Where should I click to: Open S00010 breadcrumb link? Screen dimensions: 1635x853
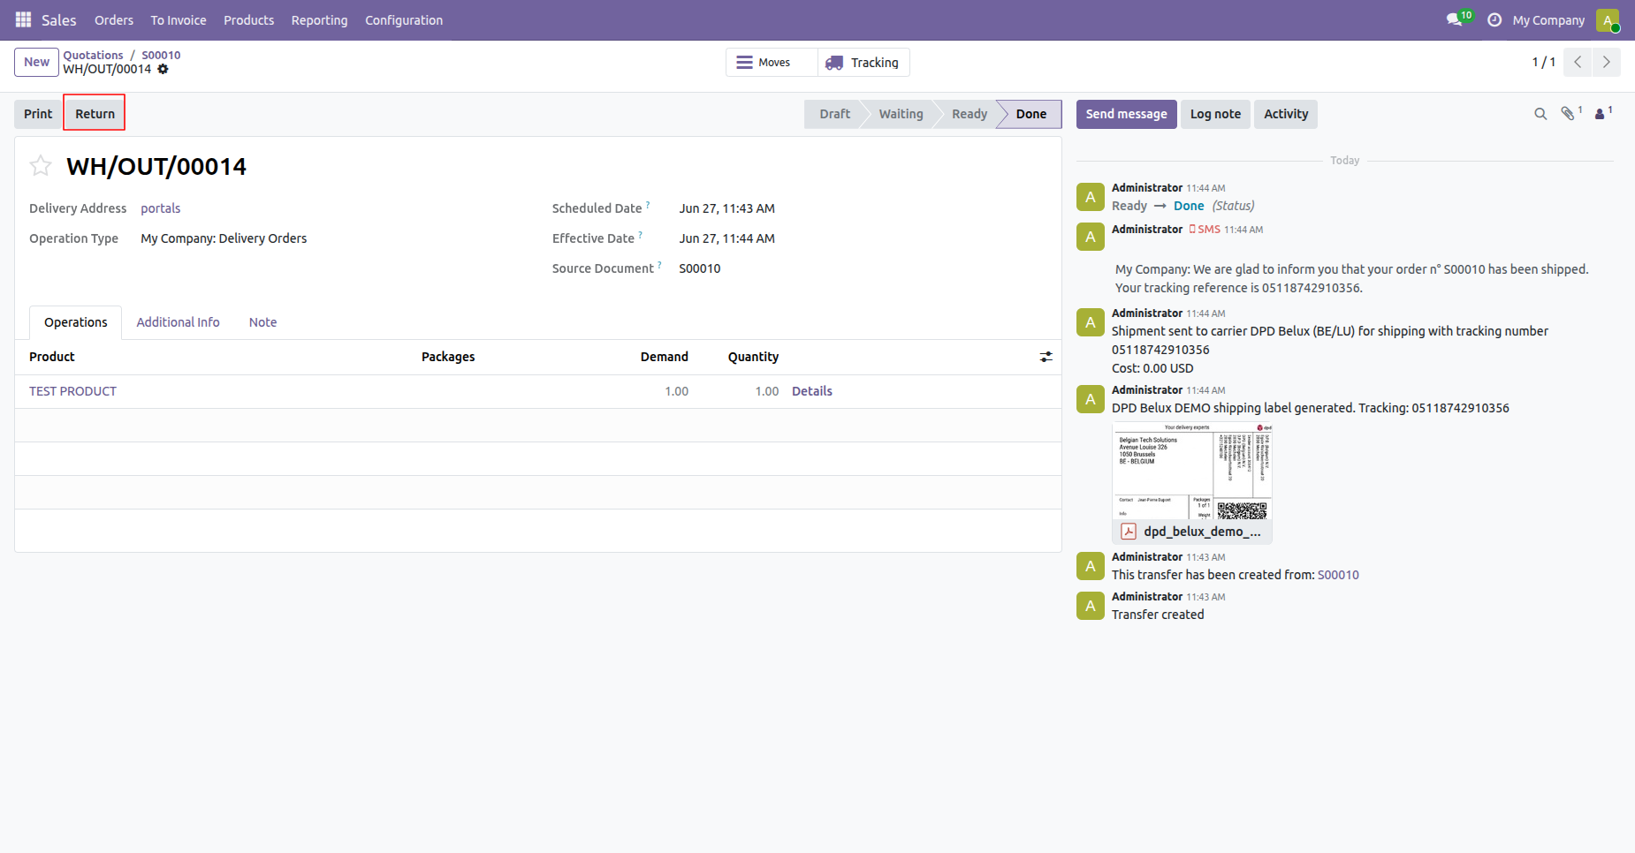point(161,55)
